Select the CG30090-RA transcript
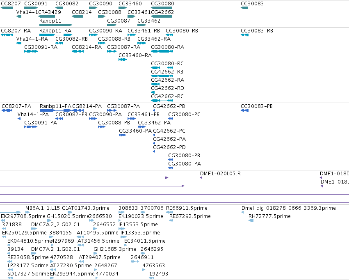 click(93, 35)
